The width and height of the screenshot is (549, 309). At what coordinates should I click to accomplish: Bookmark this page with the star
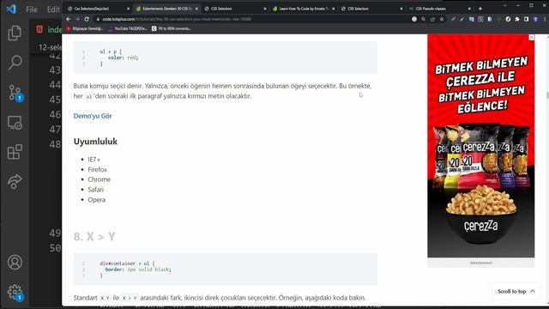coord(442,19)
